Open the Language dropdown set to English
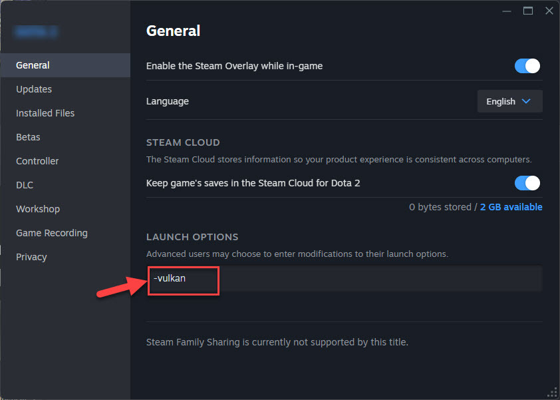 [509, 102]
